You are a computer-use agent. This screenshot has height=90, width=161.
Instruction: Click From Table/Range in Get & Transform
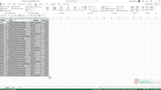[x=6, y=10]
